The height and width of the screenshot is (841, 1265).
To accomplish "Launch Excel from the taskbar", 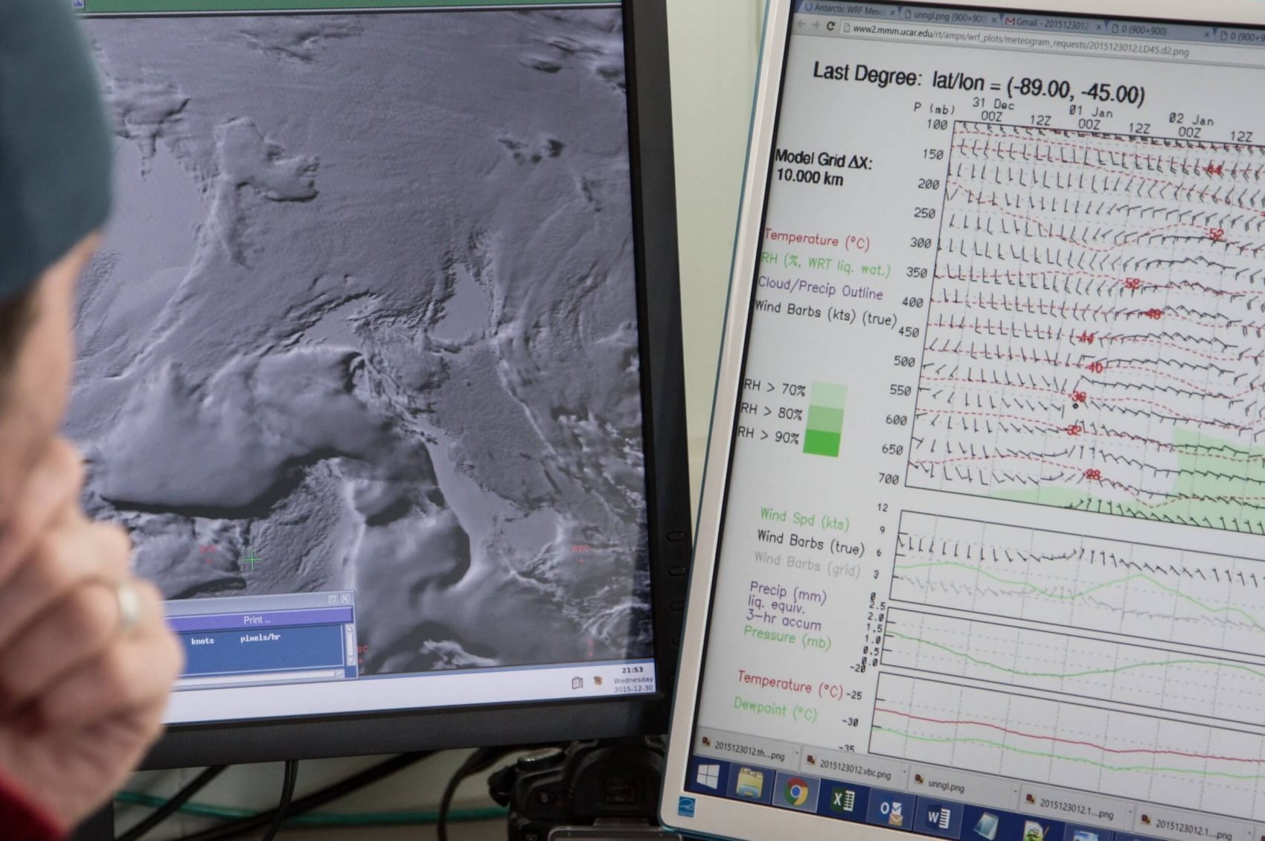I will point(842,800).
